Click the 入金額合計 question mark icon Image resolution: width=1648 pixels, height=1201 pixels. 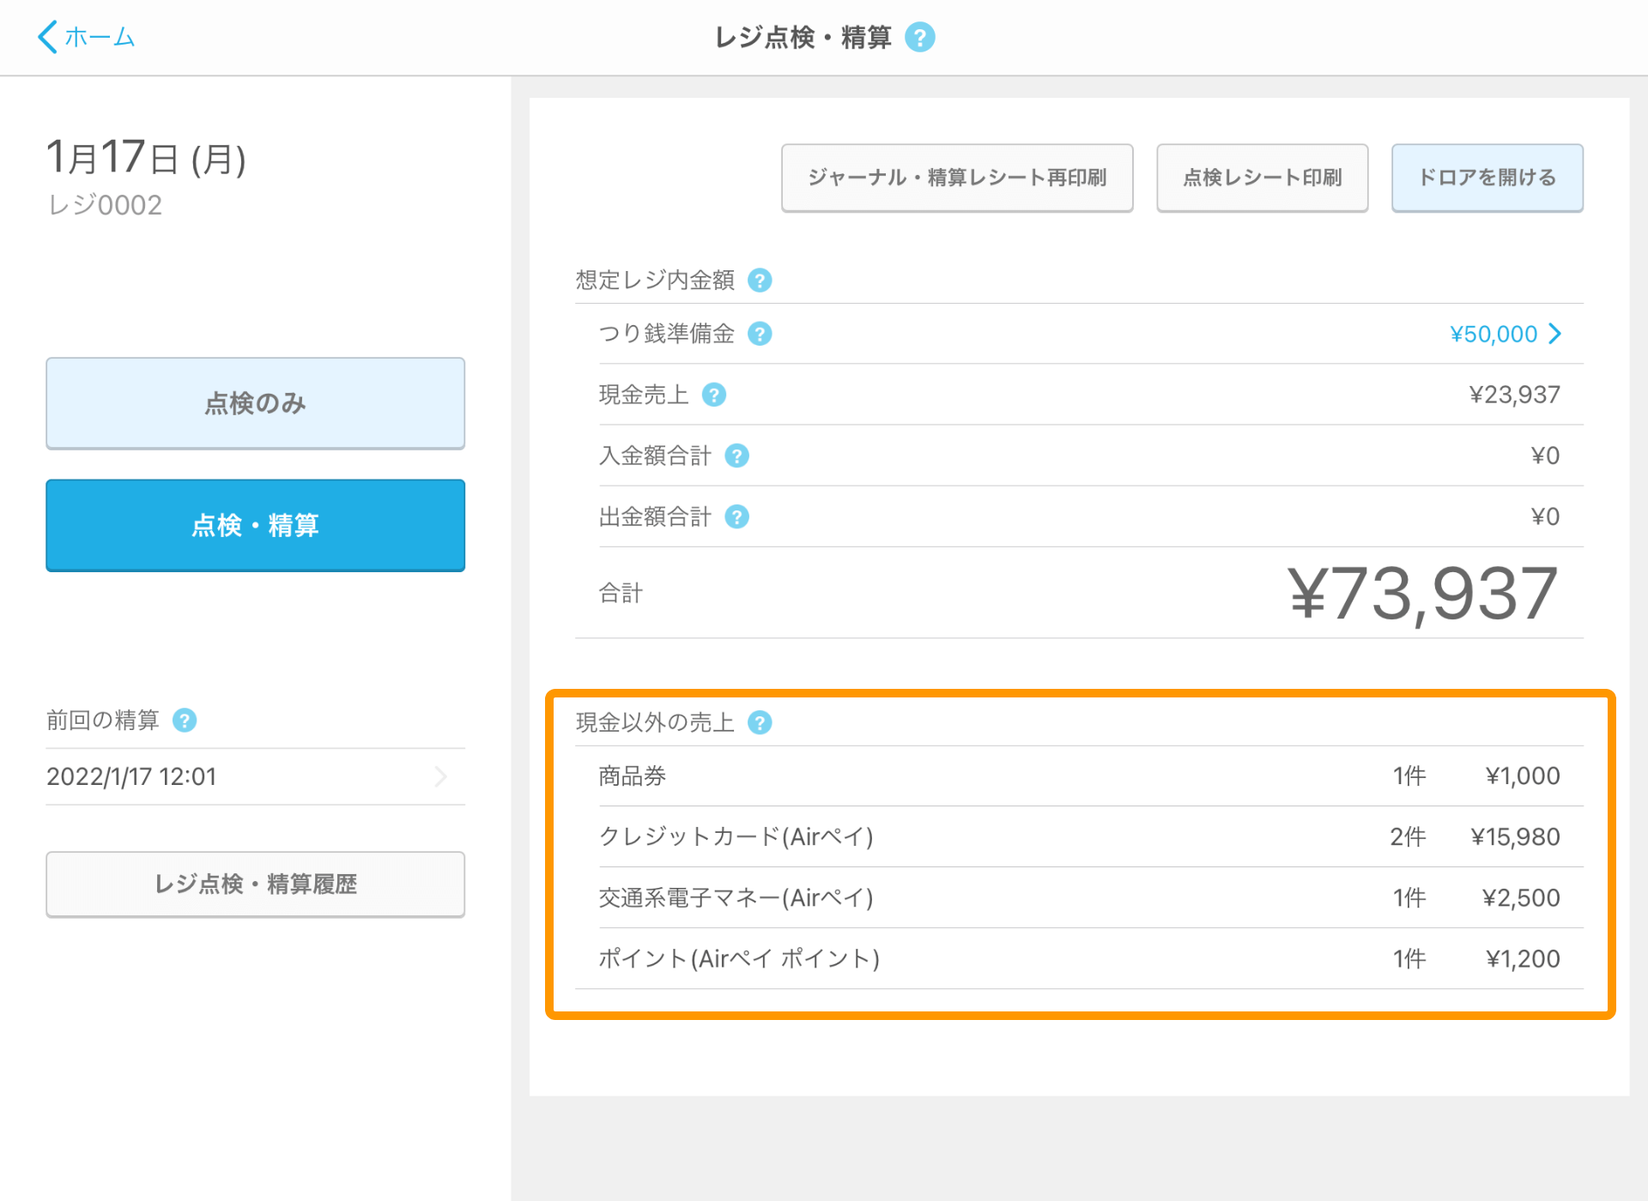point(736,456)
